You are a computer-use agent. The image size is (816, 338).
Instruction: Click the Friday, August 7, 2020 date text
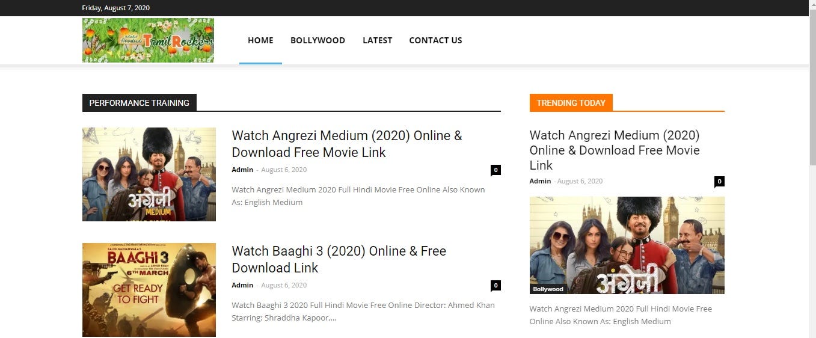click(x=116, y=8)
